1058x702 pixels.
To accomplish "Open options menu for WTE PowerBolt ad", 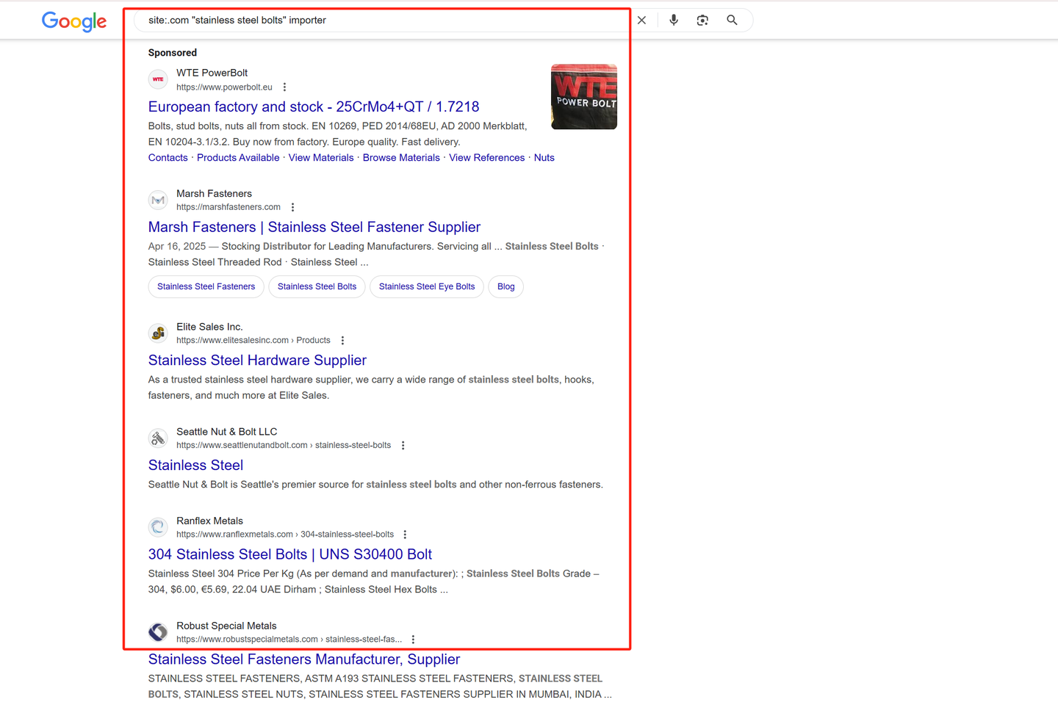I will tap(285, 87).
